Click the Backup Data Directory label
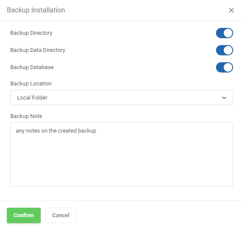 (x=38, y=50)
